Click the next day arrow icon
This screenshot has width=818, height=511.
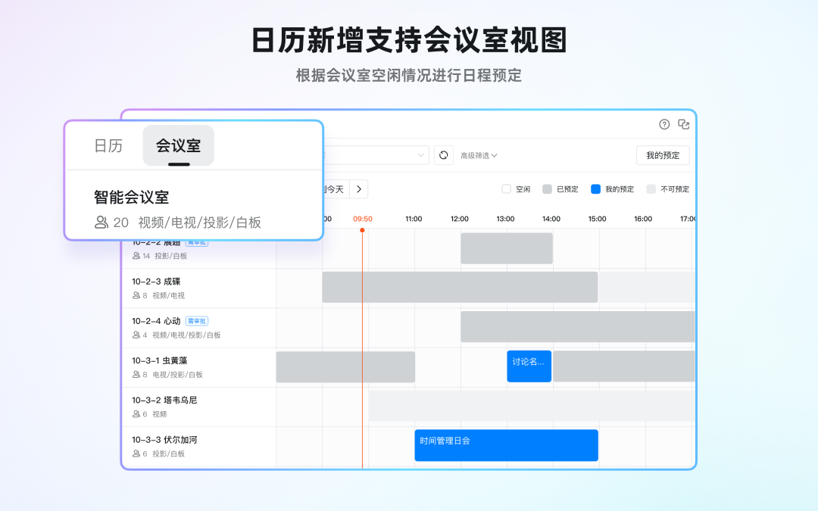point(359,189)
